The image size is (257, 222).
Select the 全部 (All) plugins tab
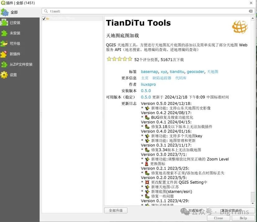[20, 12]
